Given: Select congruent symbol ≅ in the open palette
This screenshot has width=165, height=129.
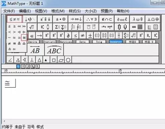Looking at the screenshot, I should click(x=24, y=38).
